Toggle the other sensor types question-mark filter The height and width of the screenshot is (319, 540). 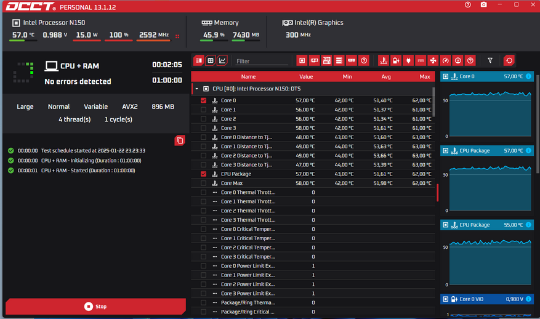click(x=470, y=60)
